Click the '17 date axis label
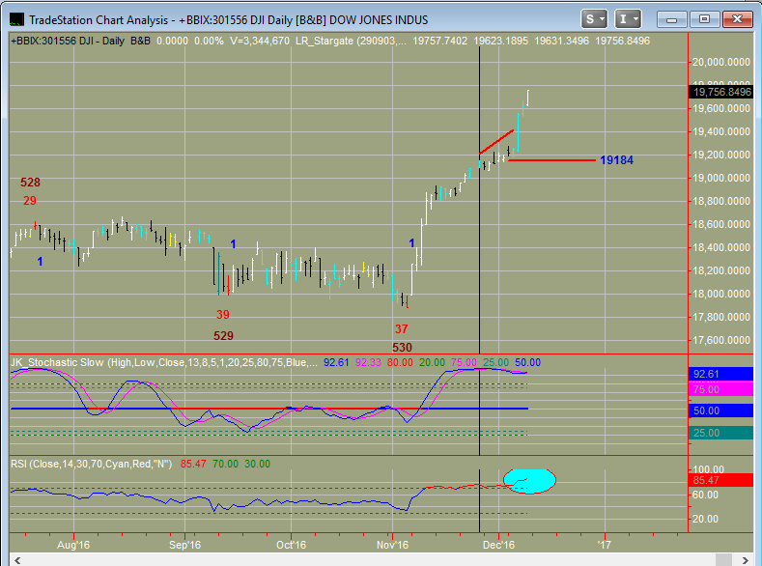 pyautogui.click(x=605, y=545)
